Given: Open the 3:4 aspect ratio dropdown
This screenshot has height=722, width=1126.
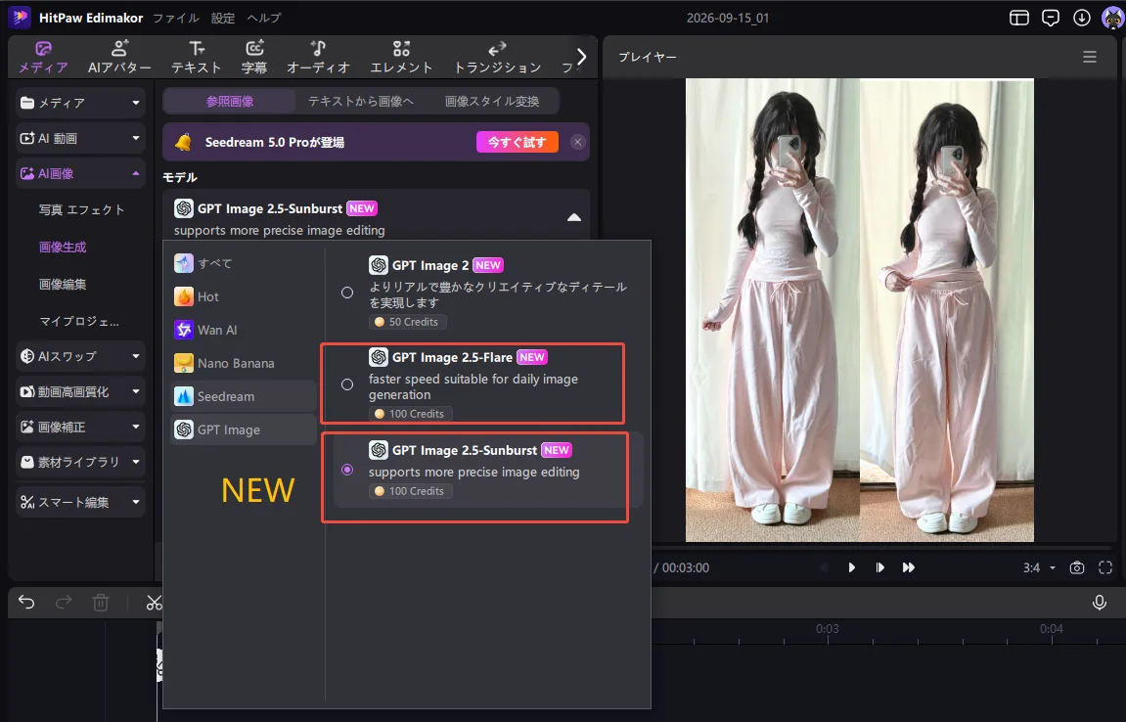Looking at the screenshot, I should tap(1039, 567).
